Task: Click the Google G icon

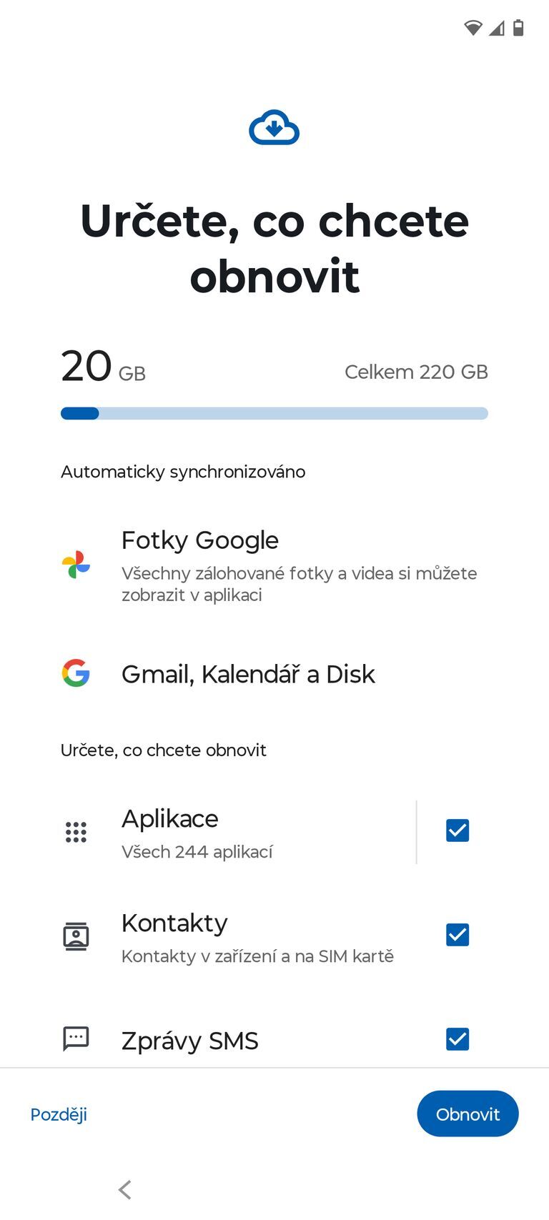Action: (75, 672)
